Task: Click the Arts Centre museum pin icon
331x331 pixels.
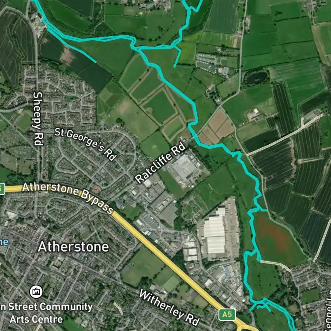Action: (x=36, y=292)
